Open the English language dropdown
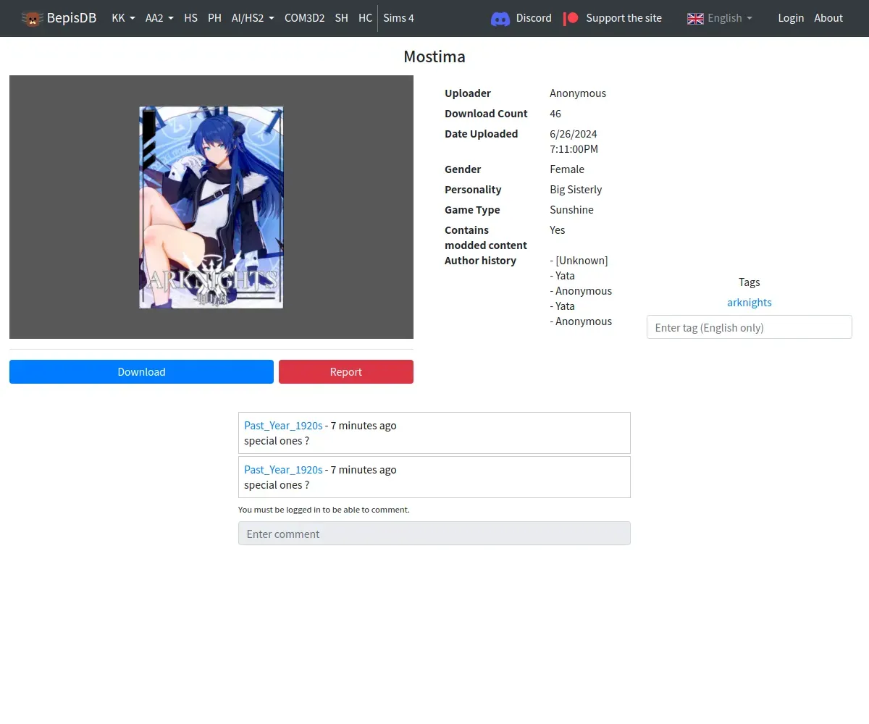This screenshot has width=869, height=724. (x=720, y=18)
